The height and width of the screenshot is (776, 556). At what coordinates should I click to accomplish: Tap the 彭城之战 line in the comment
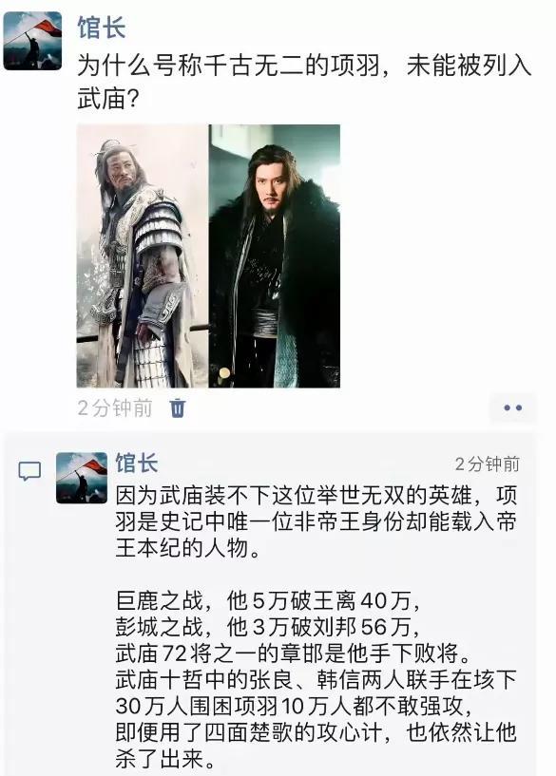pos(268,628)
